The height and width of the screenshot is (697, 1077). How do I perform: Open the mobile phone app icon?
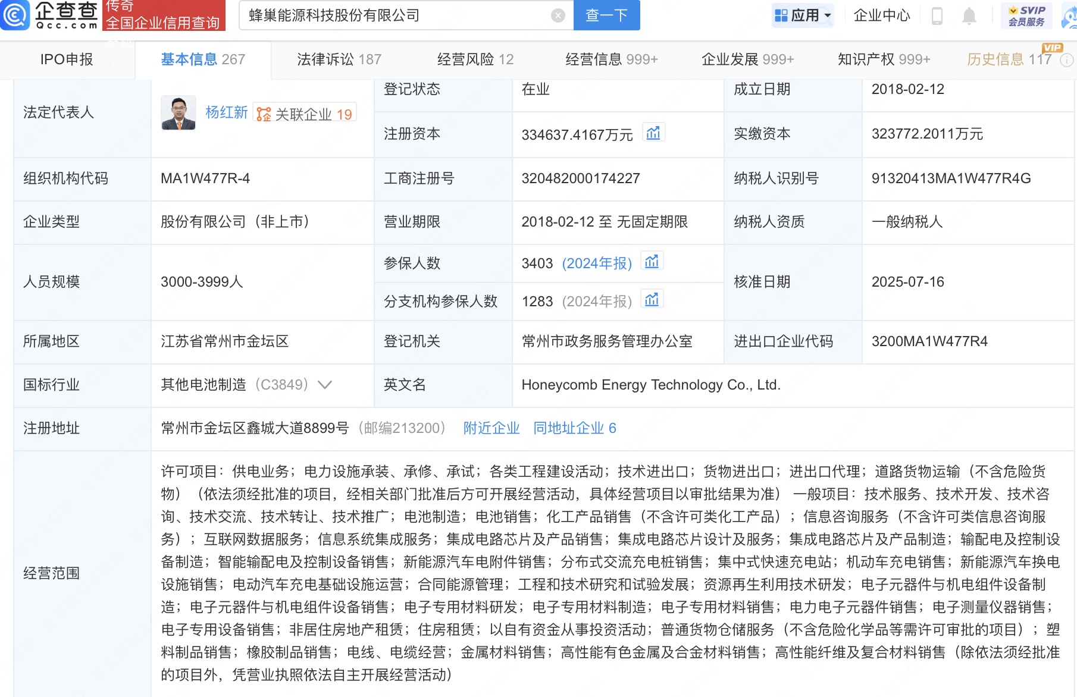coord(937,15)
